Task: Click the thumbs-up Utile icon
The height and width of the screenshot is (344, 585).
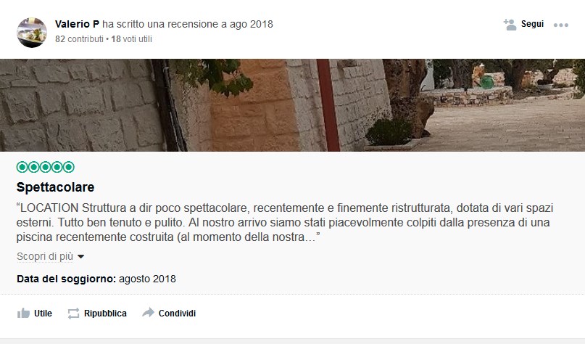Action: click(23, 313)
